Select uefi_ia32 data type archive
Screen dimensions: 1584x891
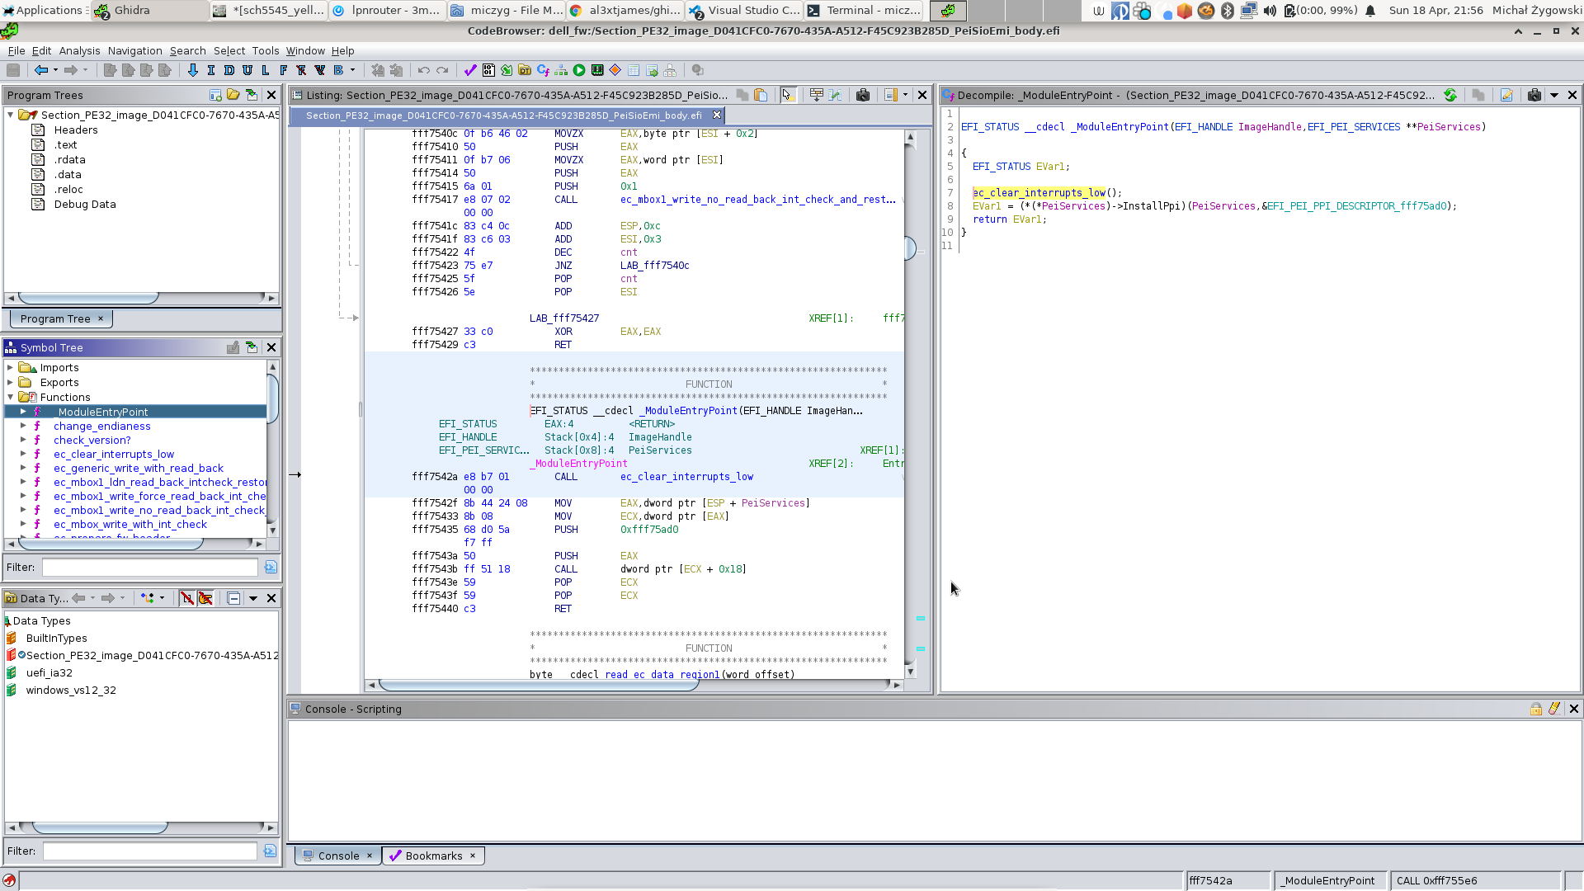49,672
